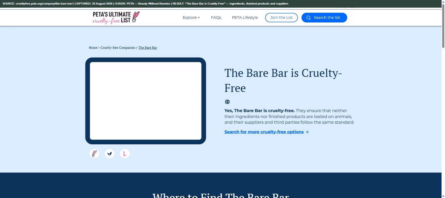Click the globe website icon
The image size is (445, 198).
[227, 102]
